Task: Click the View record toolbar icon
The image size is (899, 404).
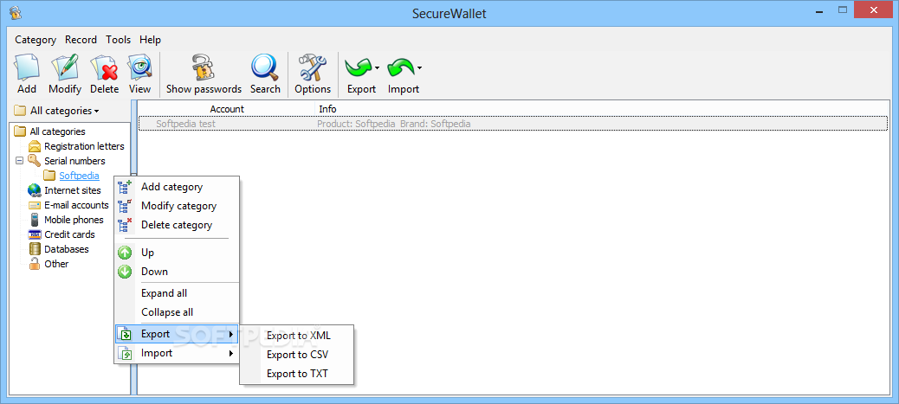Action: click(x=140, y=67)
